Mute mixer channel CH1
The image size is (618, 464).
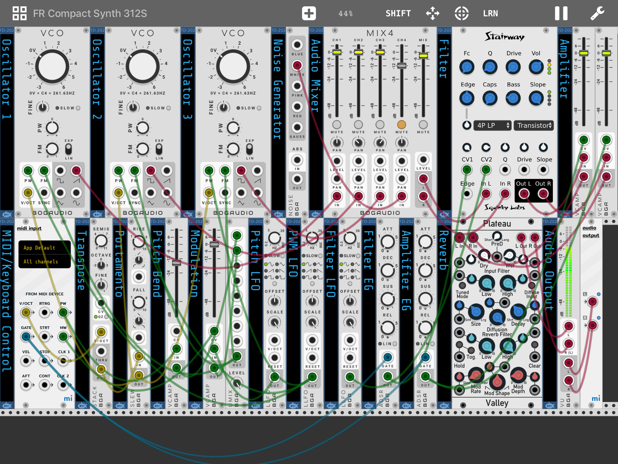pos(337,124)
